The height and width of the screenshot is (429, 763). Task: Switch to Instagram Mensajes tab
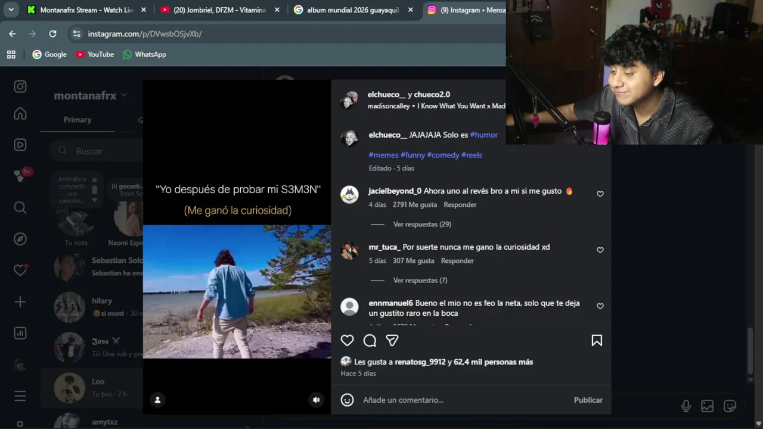click(467, 10)
